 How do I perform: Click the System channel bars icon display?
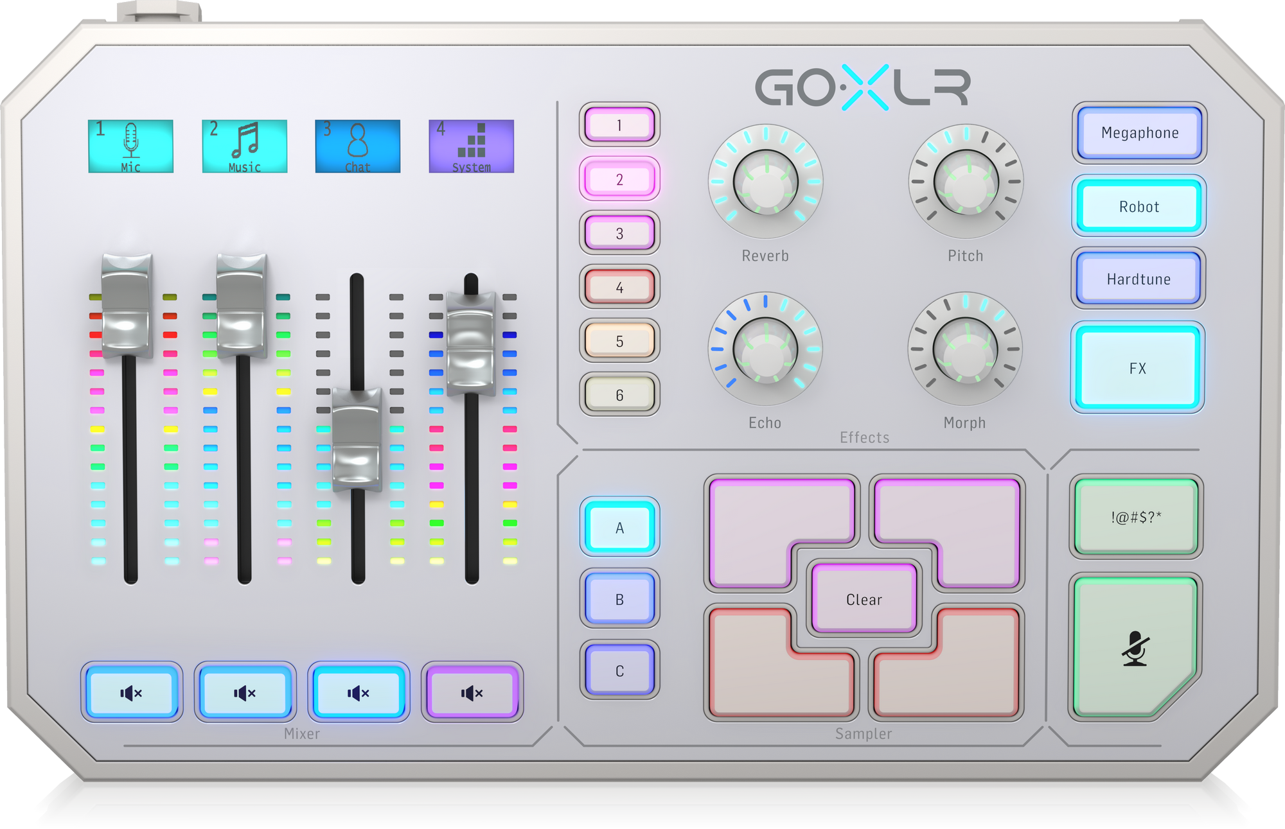[x=471, y=146]
